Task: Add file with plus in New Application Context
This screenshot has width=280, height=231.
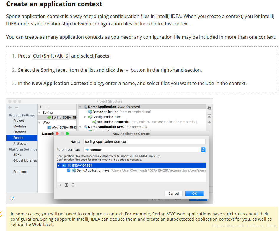Action: pyautogui.click(x=60, y=185)
